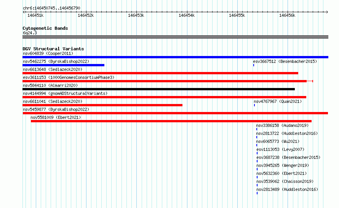Select the red nsv5459877 variant bar
Screen dimensions: 339x208
[175, 113]
